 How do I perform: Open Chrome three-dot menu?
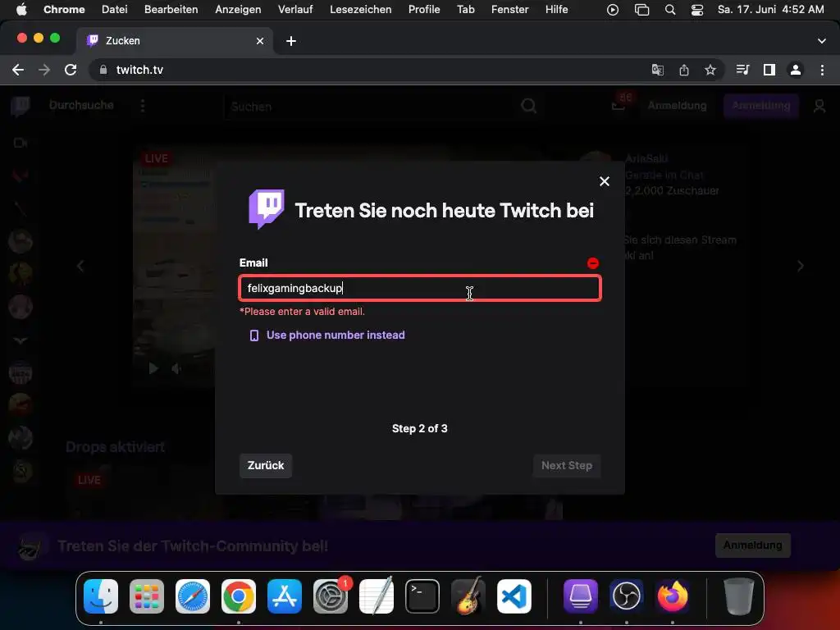pos(822,70)
